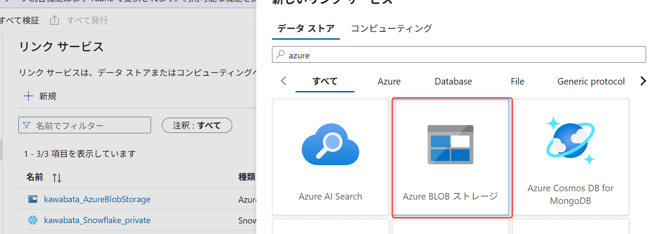Select the すべて category tab
Screen dimensions: 650x234
(x=325, y=81)
